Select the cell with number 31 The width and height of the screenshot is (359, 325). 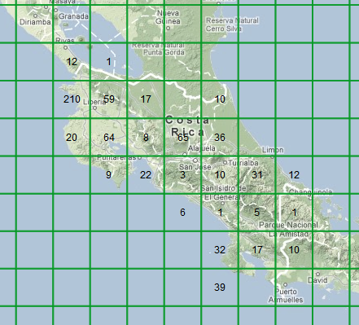(257, 175)
